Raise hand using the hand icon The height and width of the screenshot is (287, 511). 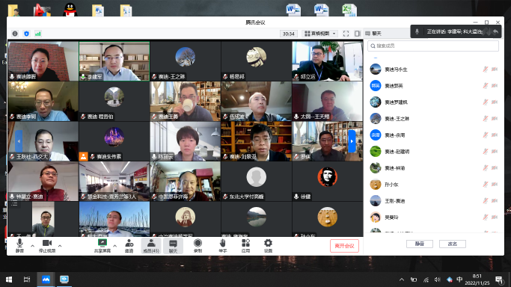(223, 246)
